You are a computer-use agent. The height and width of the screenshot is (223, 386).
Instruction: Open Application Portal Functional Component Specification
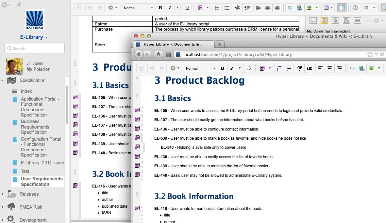(40, 107)
